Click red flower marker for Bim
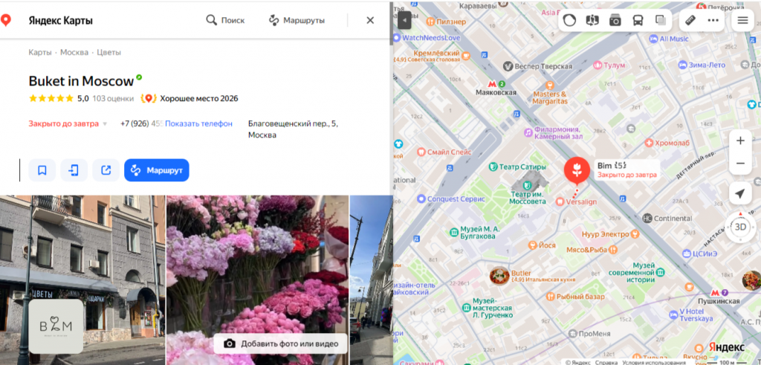The image size is (761, 365). click(x=577, y=170)
